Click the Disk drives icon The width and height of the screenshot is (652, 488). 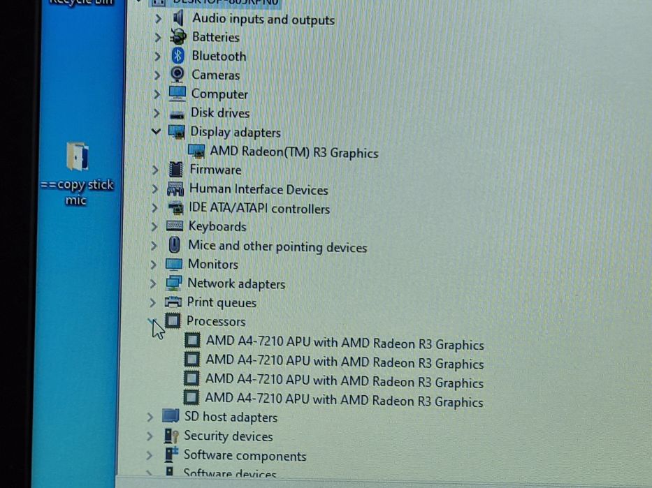177,114
